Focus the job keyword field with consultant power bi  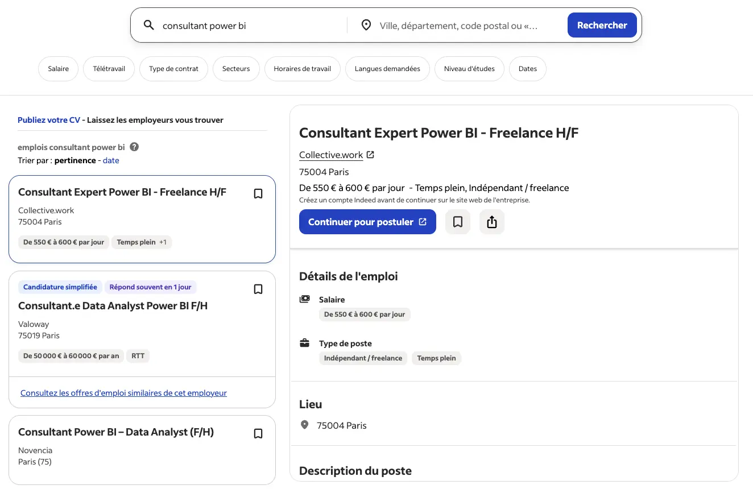pyautogui.click(x=250, y=26)
